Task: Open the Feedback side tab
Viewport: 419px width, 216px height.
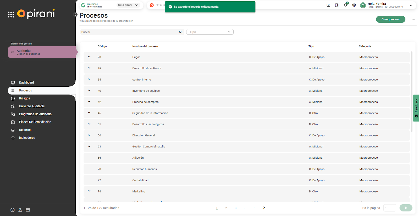Action: click(416, 108)
